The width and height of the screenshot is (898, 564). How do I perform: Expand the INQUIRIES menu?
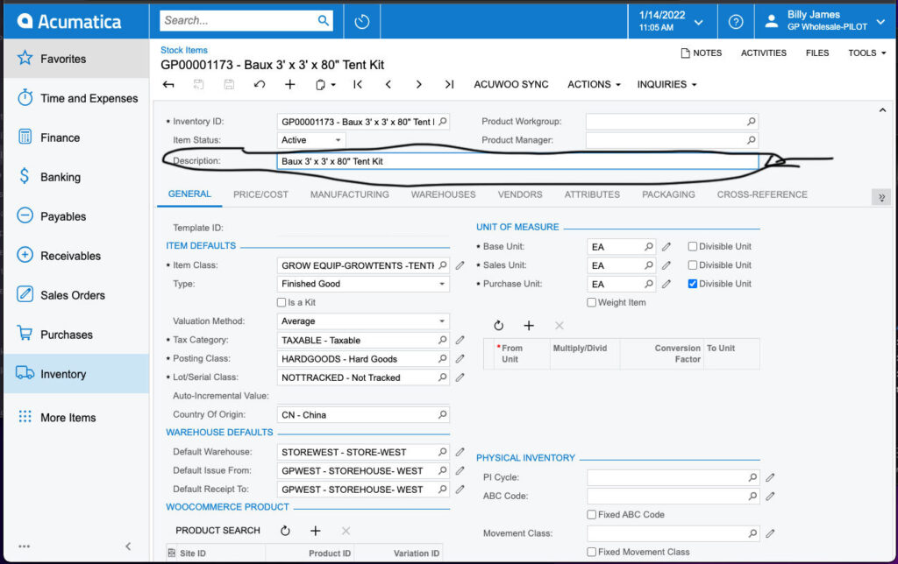coord(666,85)
